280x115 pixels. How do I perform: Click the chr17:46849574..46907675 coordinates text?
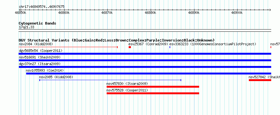[42, 7]
